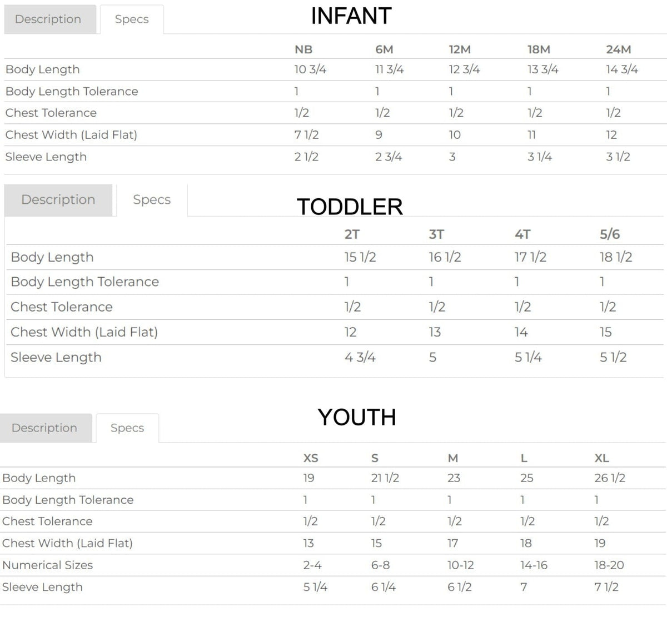Click the Specs tab beside the TODDLER heading
The image size is (667, 617).
pyautogui.click(x=152, y=200)
